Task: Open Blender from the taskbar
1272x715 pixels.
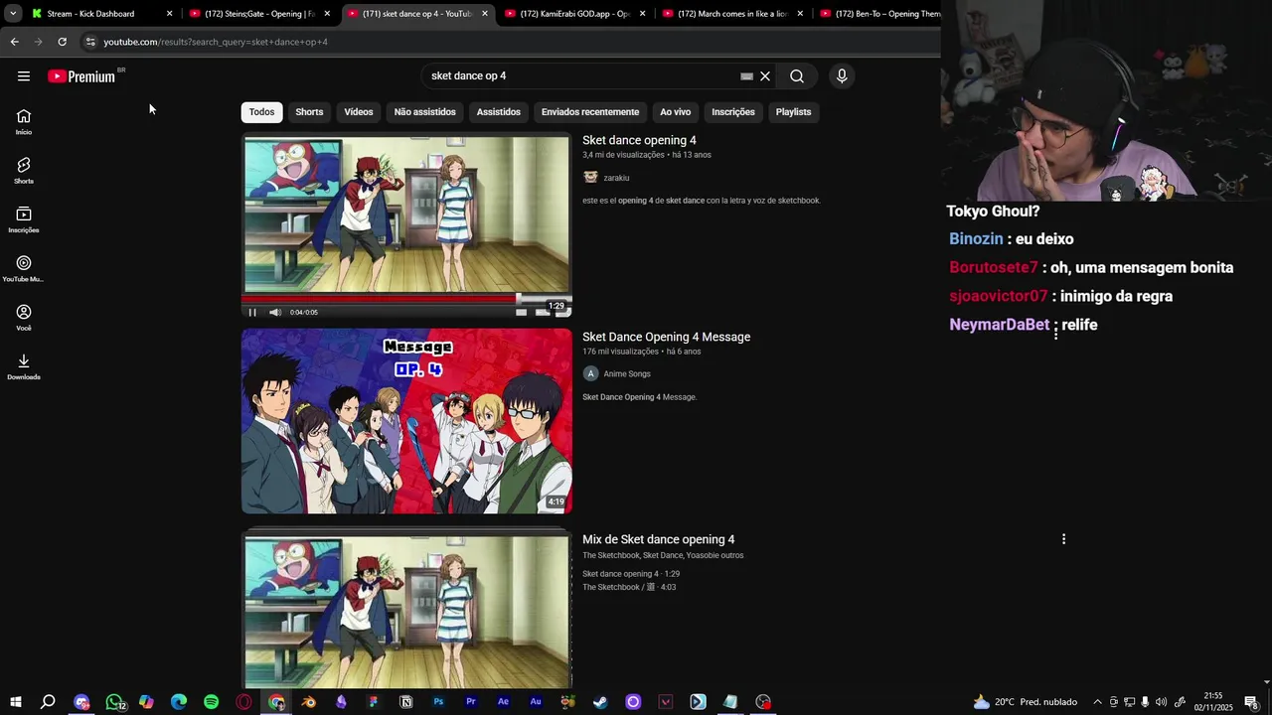Action: tap(309, 702)
